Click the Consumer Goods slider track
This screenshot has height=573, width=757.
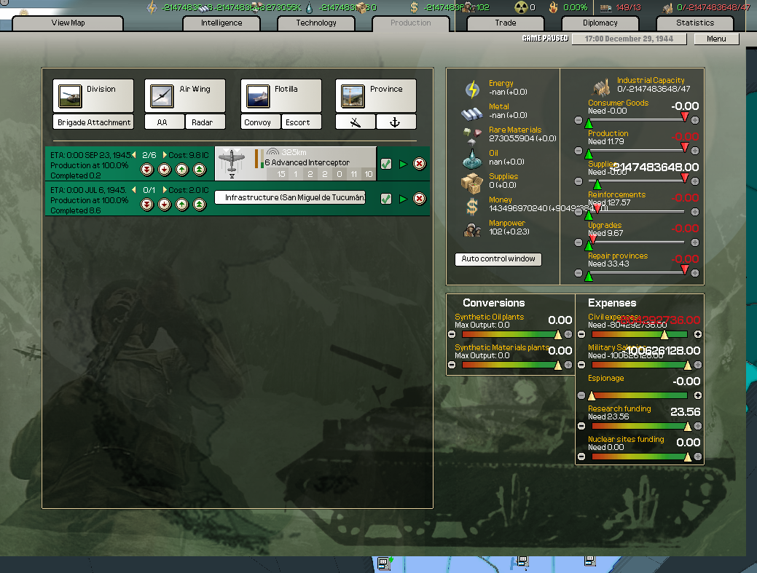pyautogui.click(x=636, y=120)
